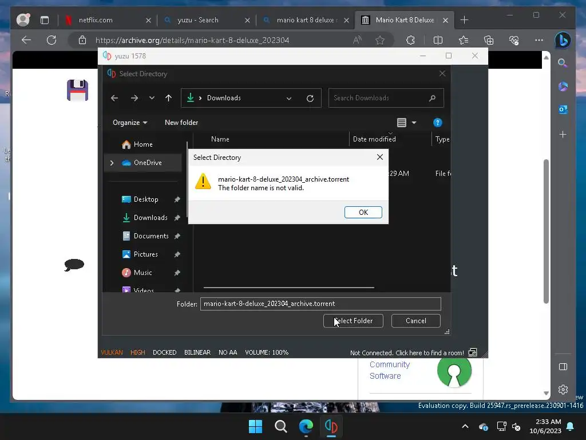Screen dimensions: 586x440
Task: Switch to the netflix.com browser tab
Action: pyautogui.click(x=108, y=20)
